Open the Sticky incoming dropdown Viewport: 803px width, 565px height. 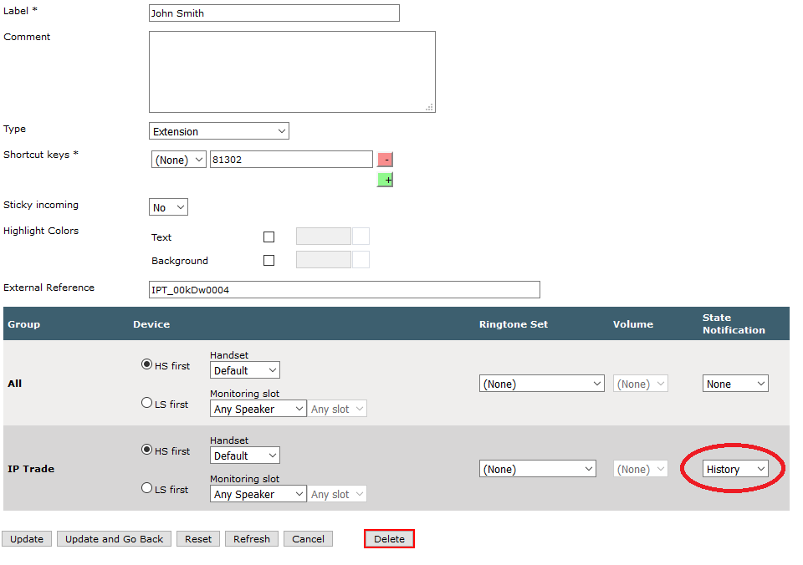168,207
